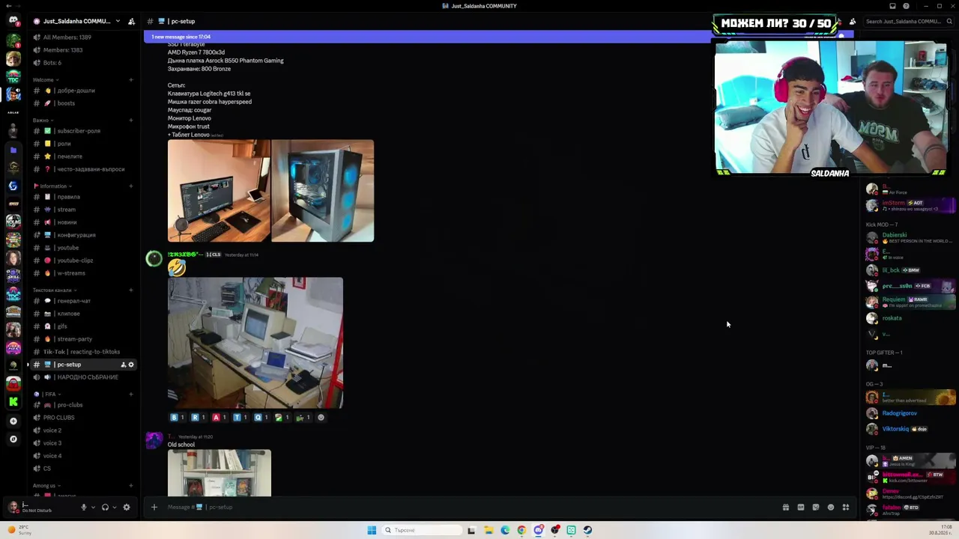Toggle the B reaction on the photo
The width and height of the screenshot is (959, 539).
pos(178,418)
